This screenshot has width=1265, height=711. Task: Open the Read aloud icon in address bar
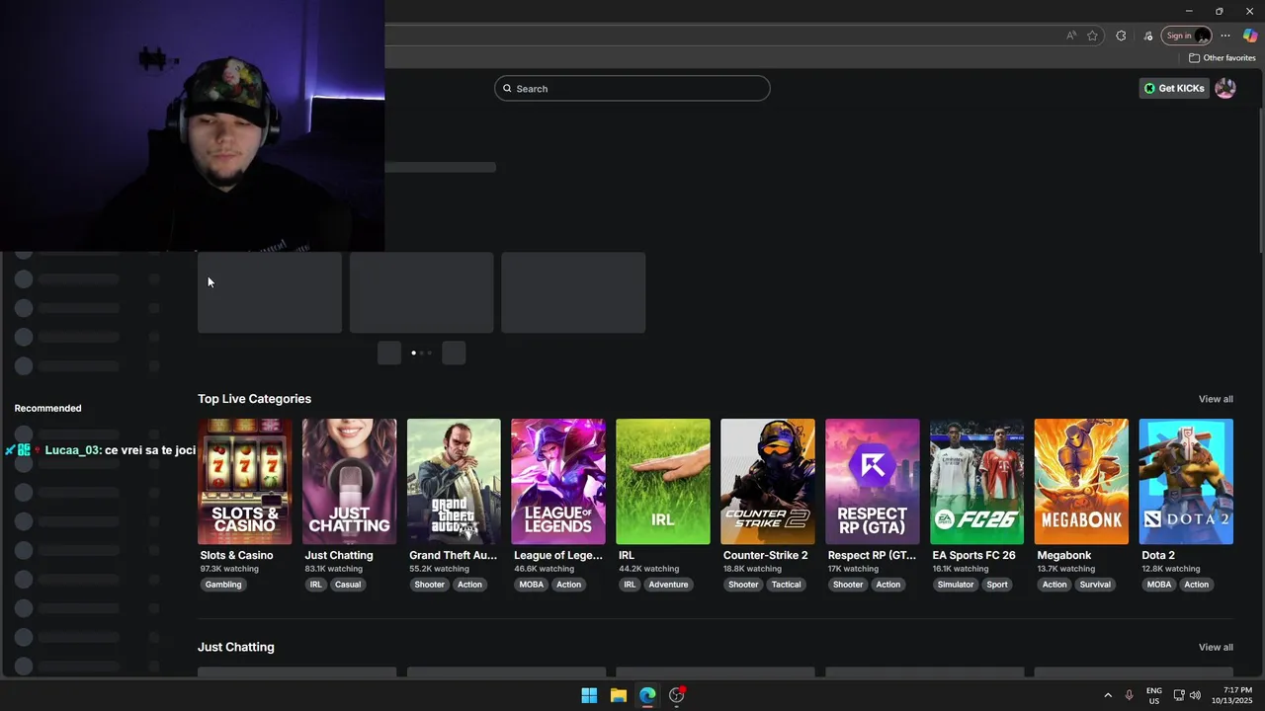coord(1071,36)
